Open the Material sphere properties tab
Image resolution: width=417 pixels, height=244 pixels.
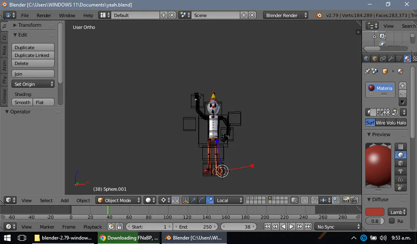click(407, 58)
